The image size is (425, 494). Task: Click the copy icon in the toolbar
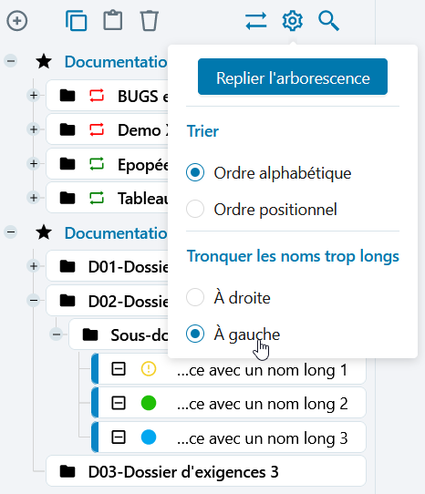coord(77,21)
